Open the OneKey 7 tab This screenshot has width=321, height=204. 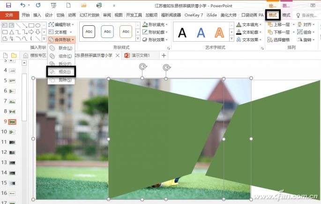(194, 15)
